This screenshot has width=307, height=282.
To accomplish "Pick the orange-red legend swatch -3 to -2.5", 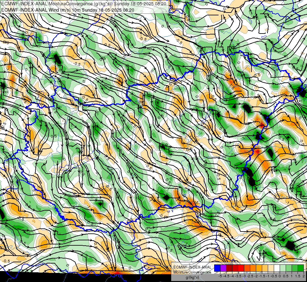I will point(247,268).
